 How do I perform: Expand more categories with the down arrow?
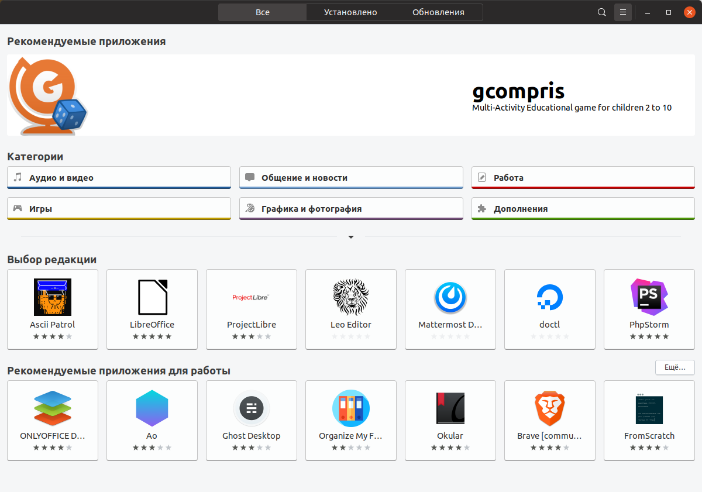tap(351, 237)
